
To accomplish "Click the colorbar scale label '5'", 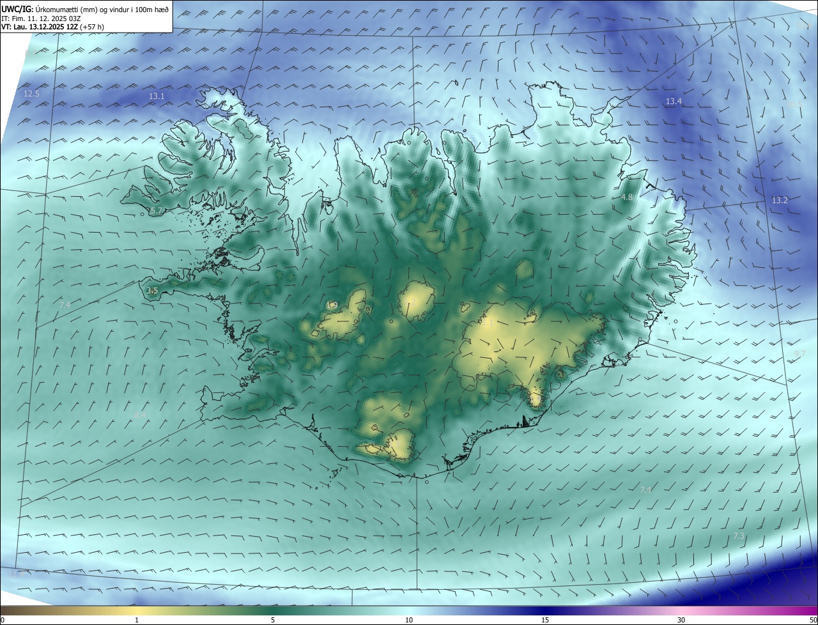I will 273,620.
